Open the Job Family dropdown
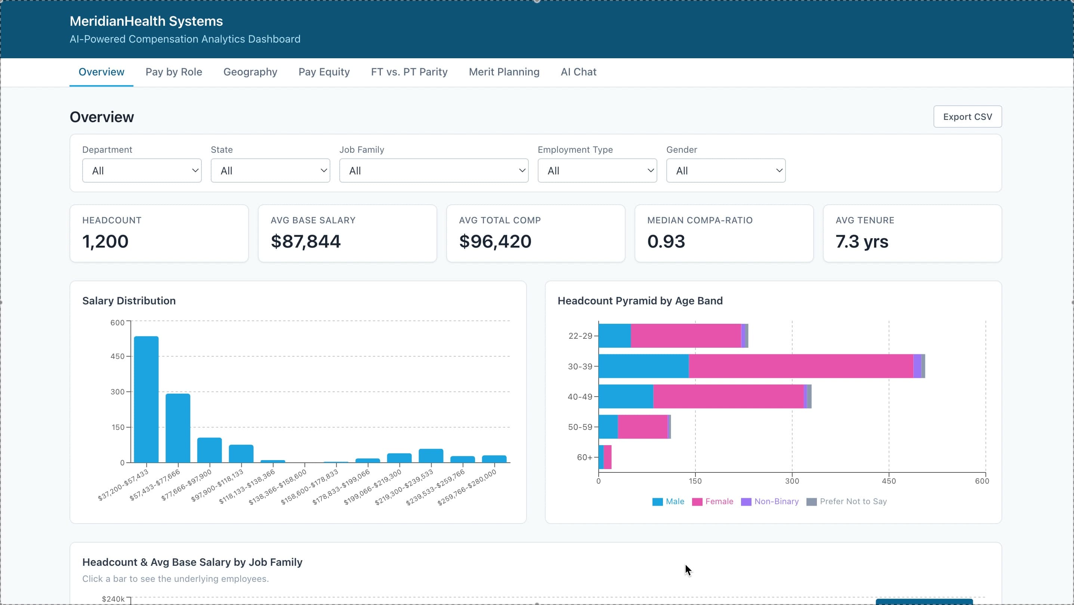 pos(433,170)
